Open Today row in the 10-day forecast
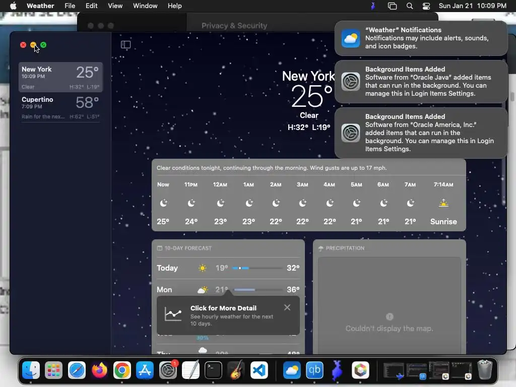Image resolution: width=516 pixels, height=387 pixels. [228, 268]
